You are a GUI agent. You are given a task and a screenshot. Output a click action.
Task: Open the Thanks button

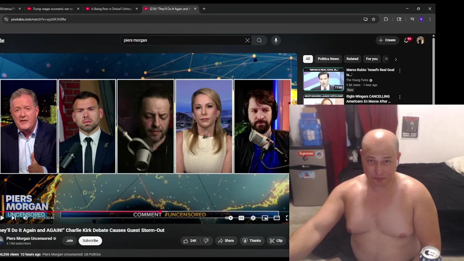[x=252, y=241]
